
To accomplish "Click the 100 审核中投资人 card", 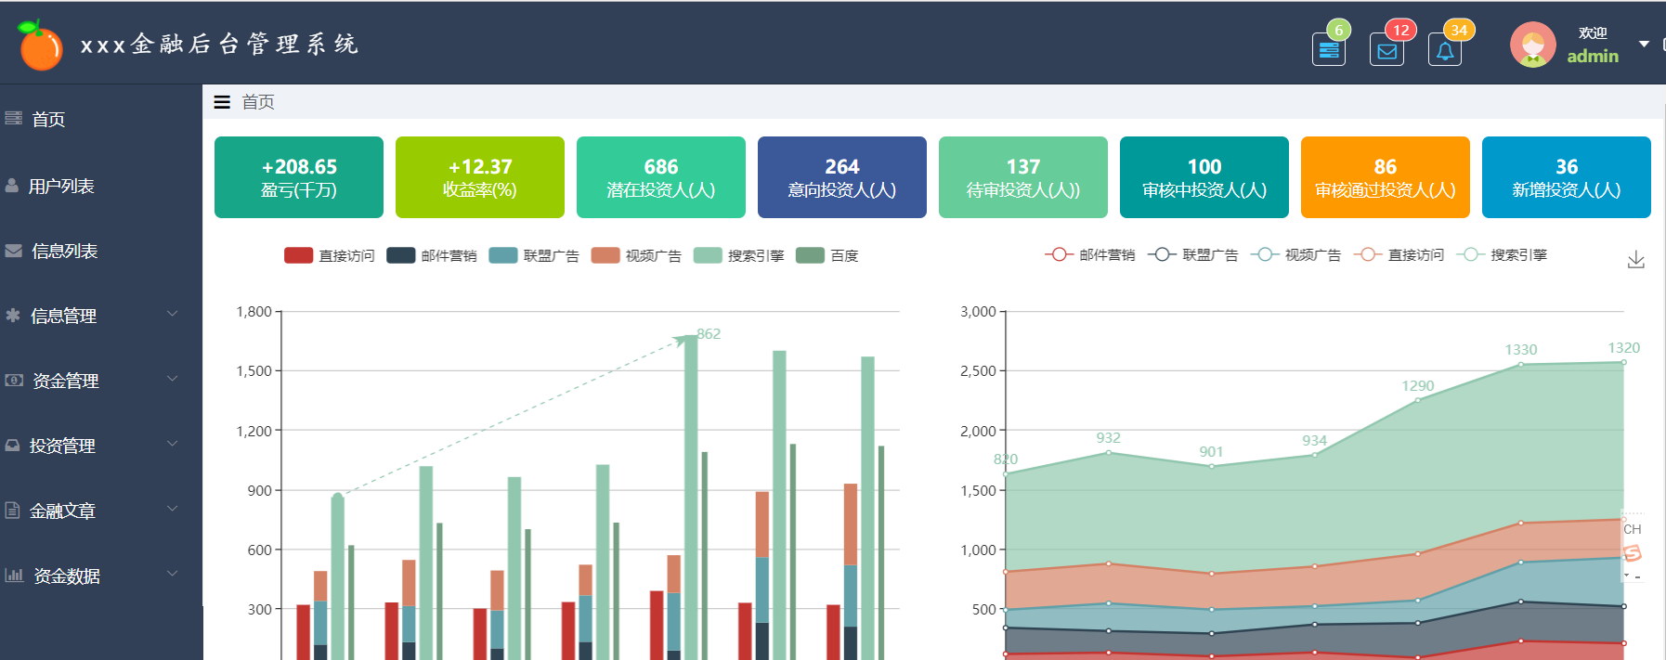I will (x=1204, y=177).
